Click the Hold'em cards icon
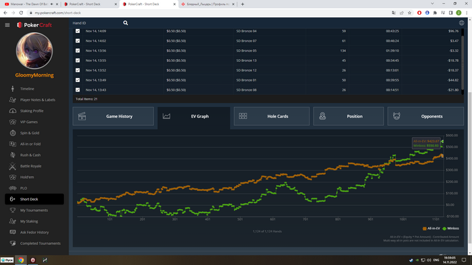472x265 pixels. click(13, 177)
